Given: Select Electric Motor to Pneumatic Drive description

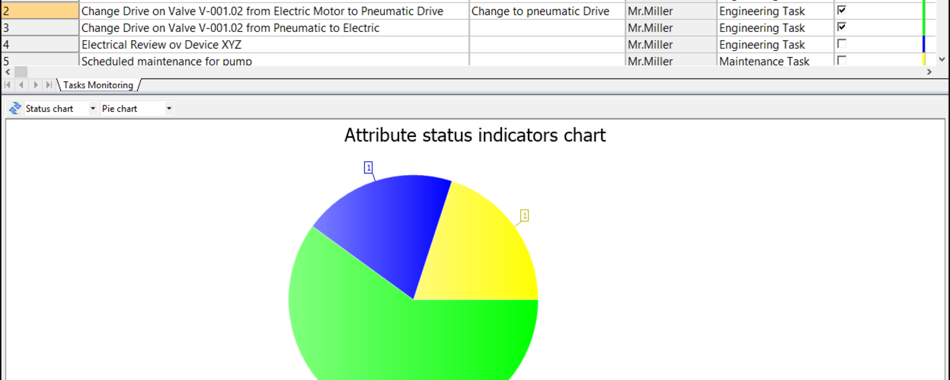Looking at the screenshot, I should (x=274, y=11).
